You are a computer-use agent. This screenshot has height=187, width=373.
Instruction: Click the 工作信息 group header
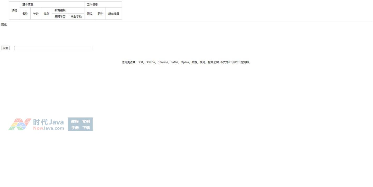tap(92, 4)
